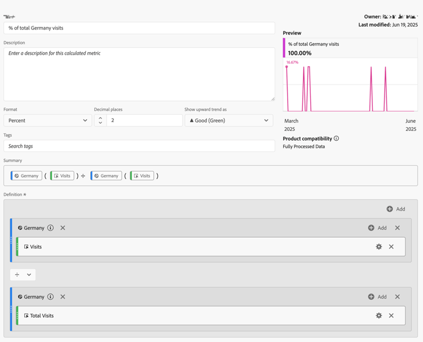Open the division operator dropdown
Screen dimensions: 423x342
(x=23, y=274)
